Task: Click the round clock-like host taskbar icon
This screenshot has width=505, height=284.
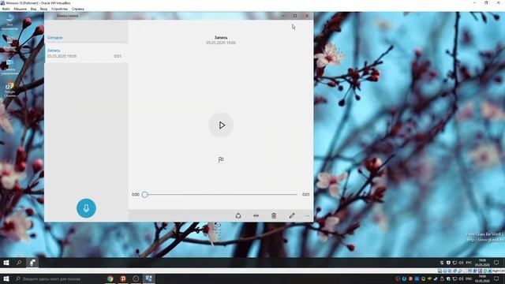Action: click(136, 278)
